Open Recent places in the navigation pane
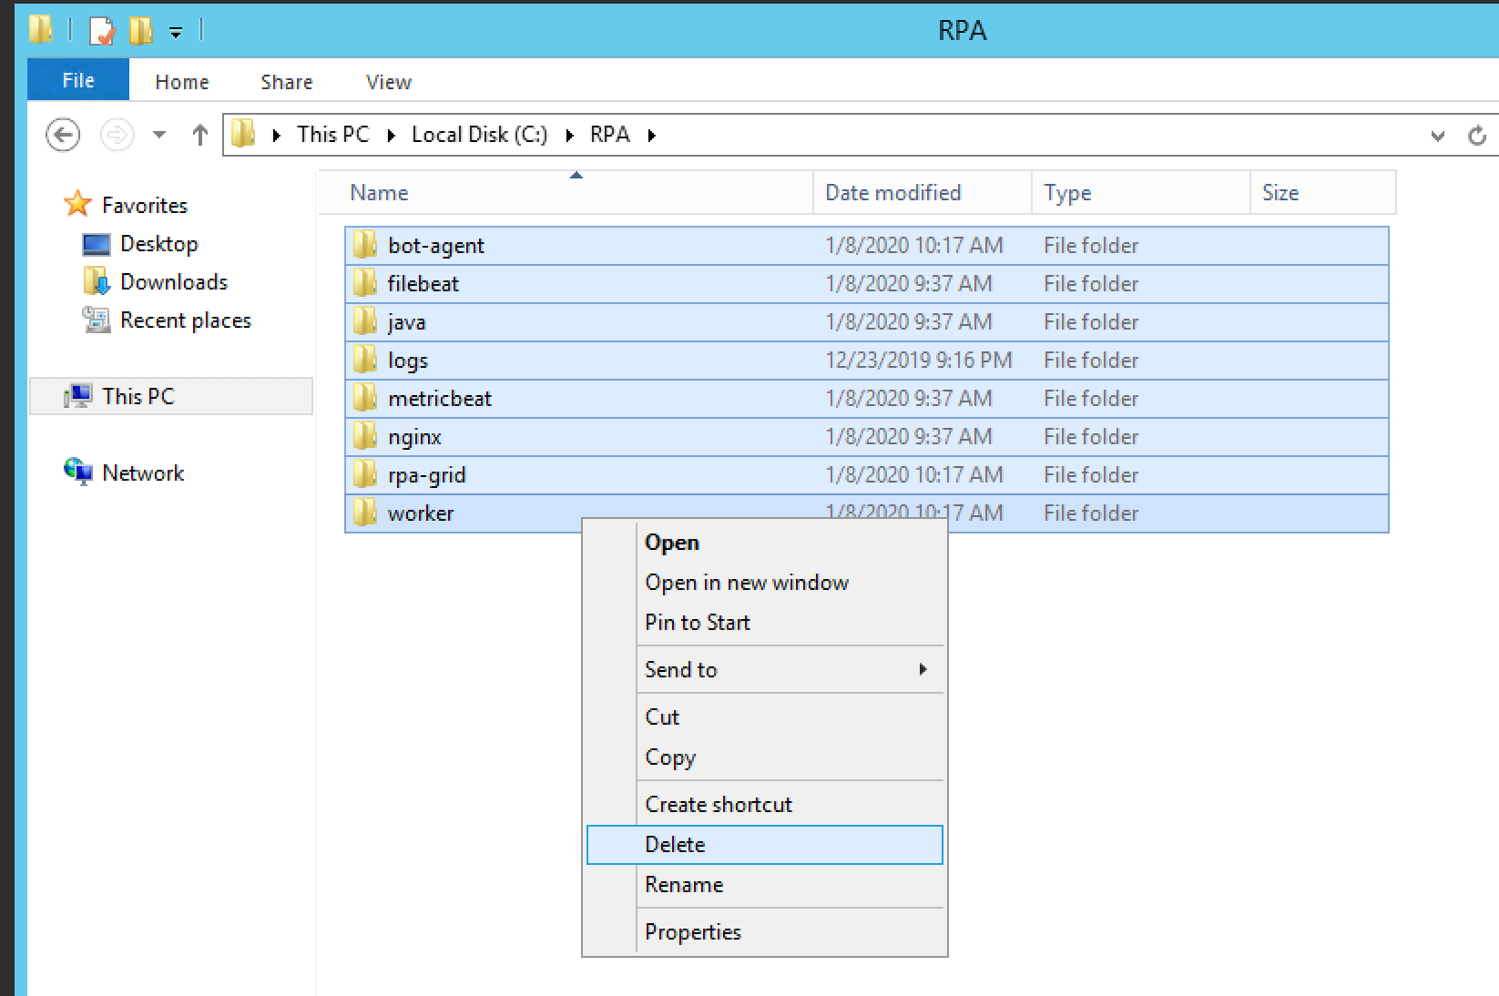The height and width of the screenshot is (996, 1499). click(x=186, y=320)
